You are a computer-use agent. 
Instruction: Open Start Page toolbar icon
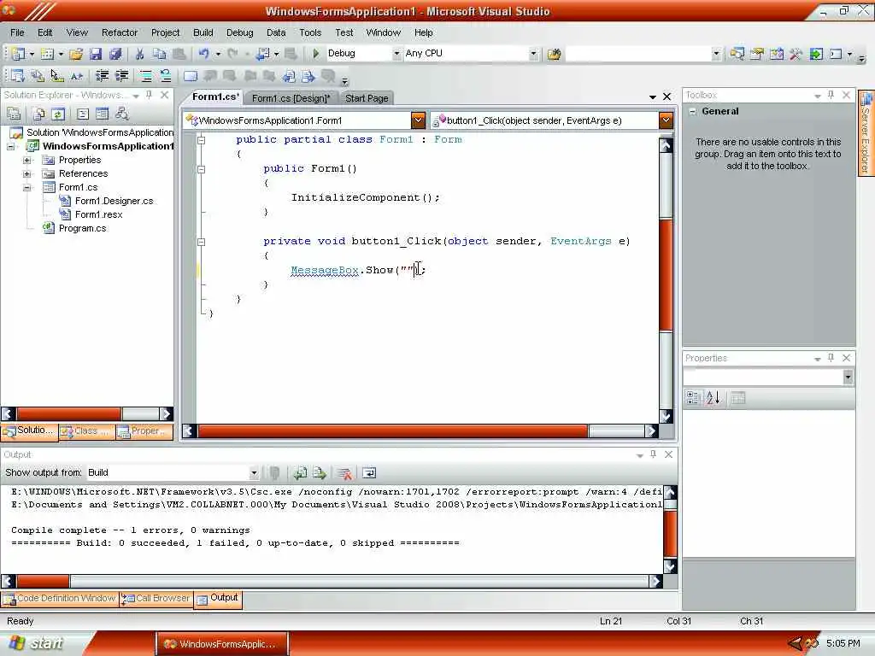click(816, 54)
